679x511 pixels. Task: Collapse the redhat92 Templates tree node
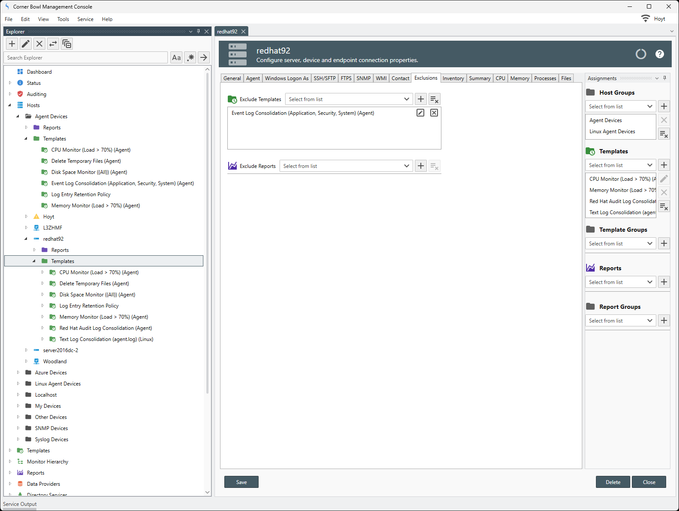tap(34, 261)
